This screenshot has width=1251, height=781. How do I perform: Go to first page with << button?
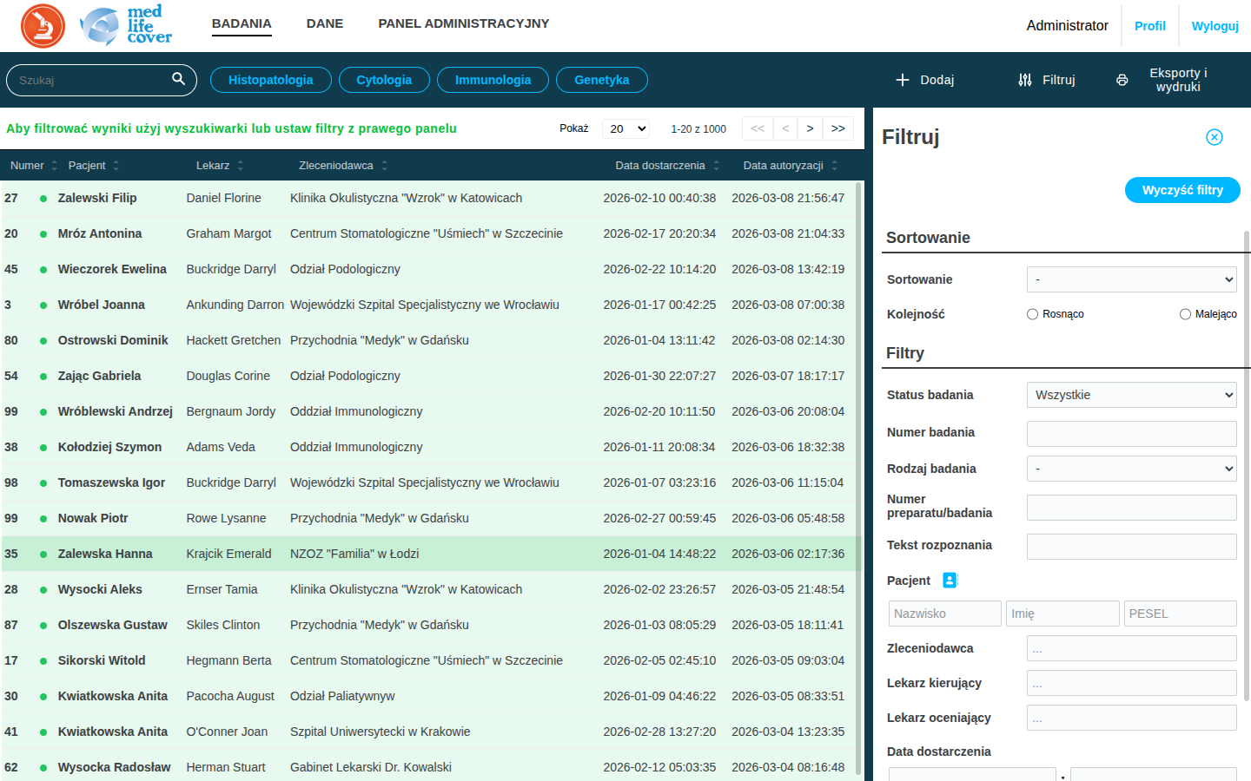(758, 128)
